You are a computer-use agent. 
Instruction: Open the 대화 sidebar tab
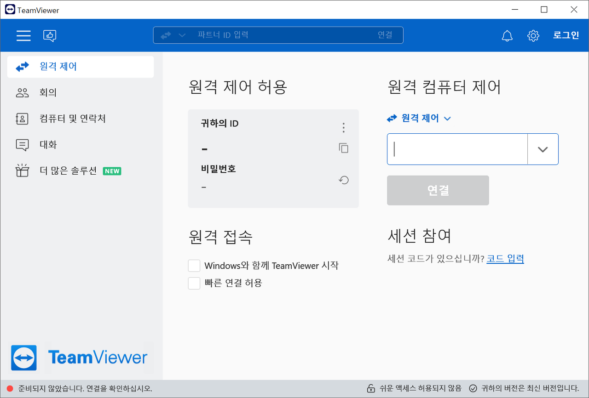click(x=81, y=145)
